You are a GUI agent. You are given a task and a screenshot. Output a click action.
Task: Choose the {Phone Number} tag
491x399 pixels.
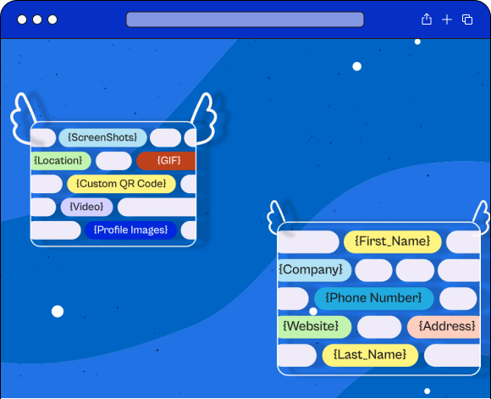tap(373, 298)
